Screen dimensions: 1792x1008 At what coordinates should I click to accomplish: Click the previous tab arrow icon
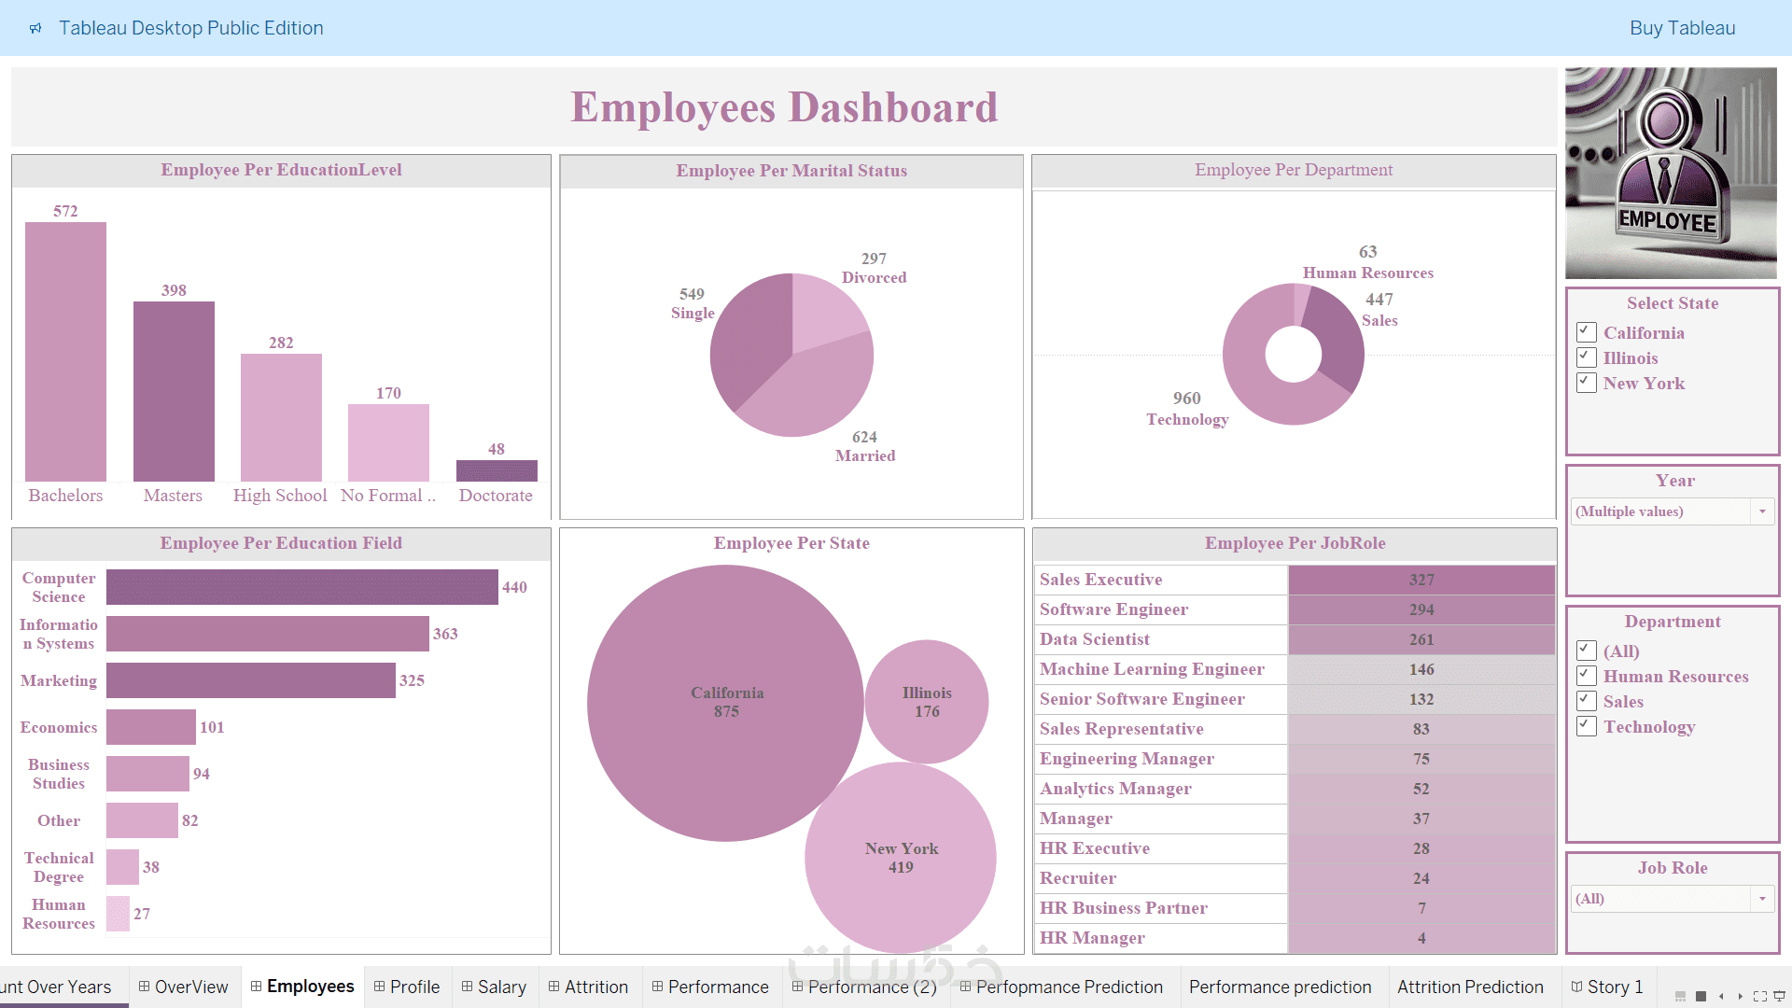click(1721, 996)
